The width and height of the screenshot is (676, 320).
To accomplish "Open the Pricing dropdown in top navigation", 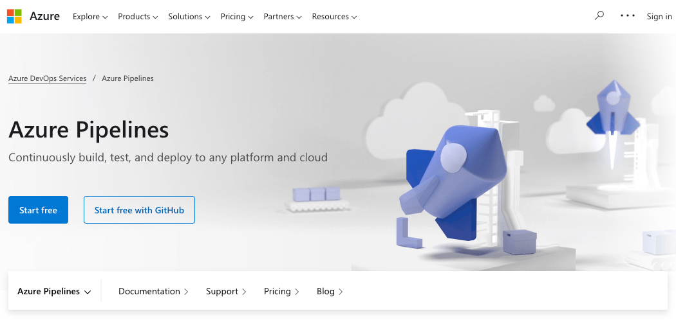I will (x=237, y=17).
